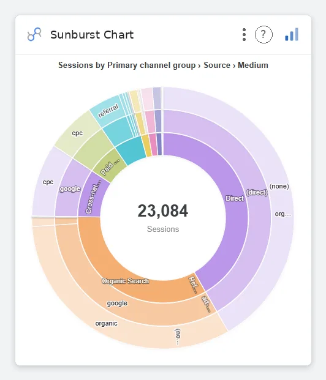Click the question mark help icon

click(x=263, y=35)
